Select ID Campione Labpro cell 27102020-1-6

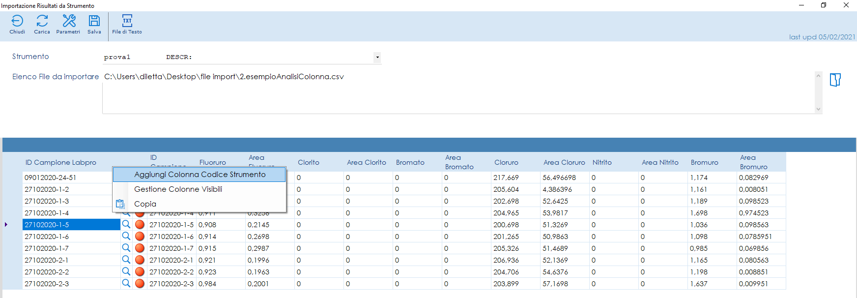click(71, 237)
